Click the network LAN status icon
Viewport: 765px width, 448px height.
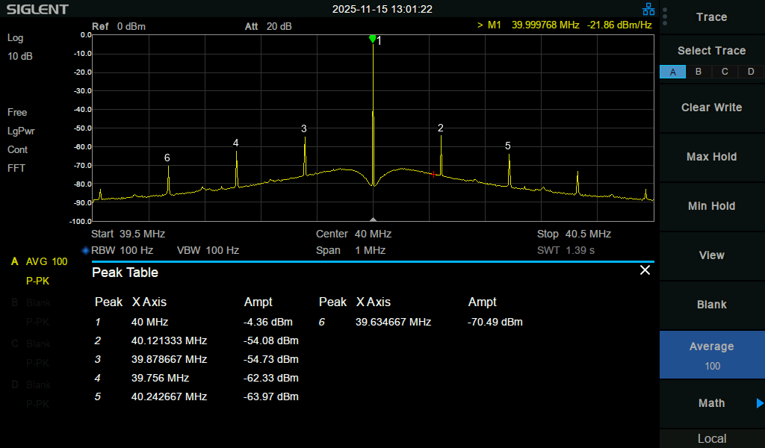[648, 9]
